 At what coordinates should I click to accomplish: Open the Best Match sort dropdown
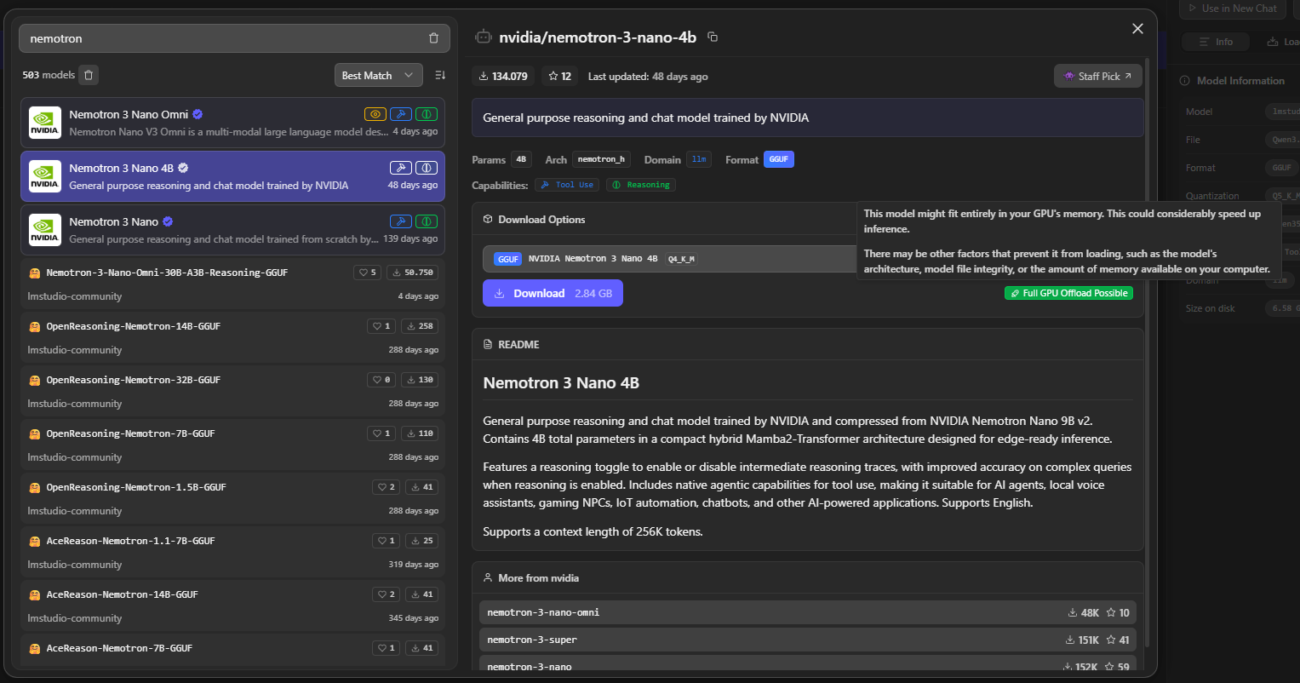tap(379, 76)
